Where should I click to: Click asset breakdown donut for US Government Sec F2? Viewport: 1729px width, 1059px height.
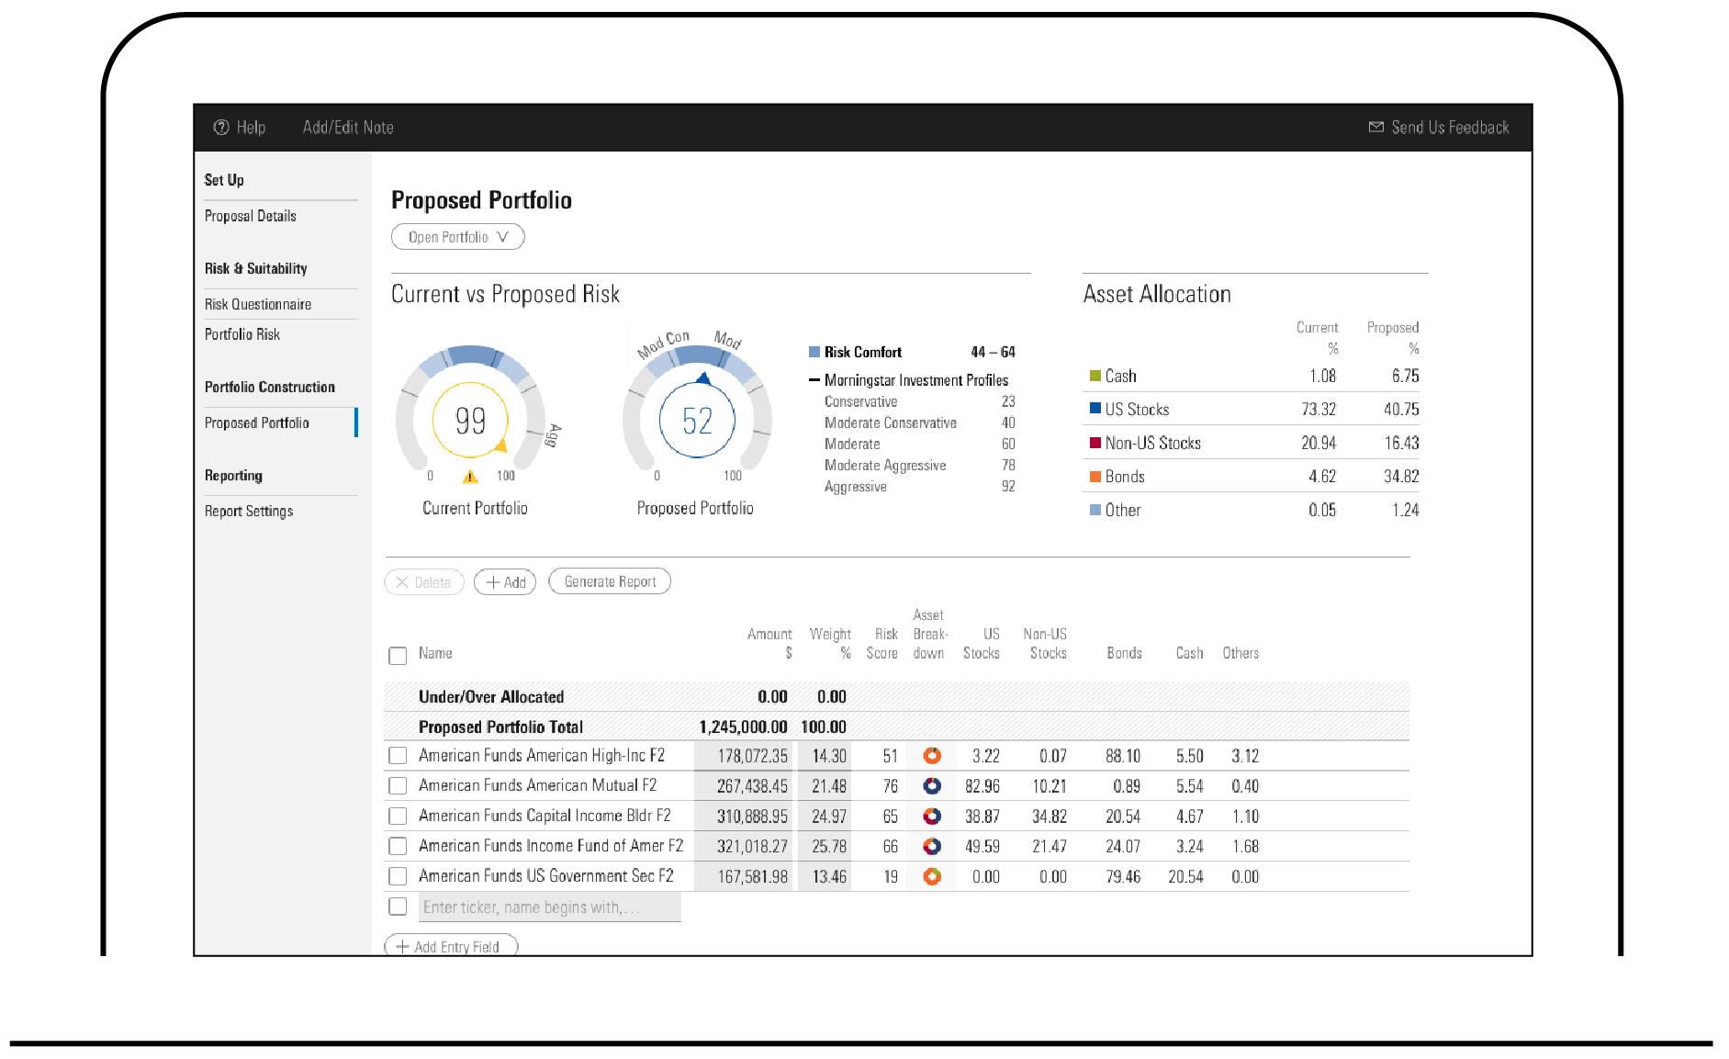[931, 877]
